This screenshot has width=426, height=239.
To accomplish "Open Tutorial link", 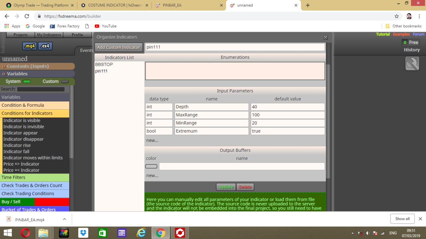I will click(x=383, y=34).
